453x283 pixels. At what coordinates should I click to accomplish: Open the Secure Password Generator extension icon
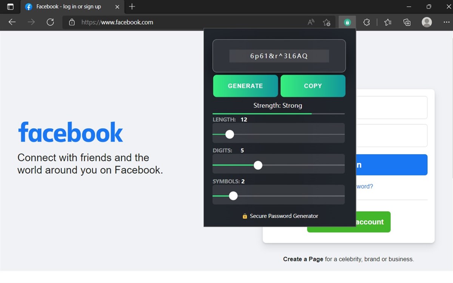coord(347,22)
